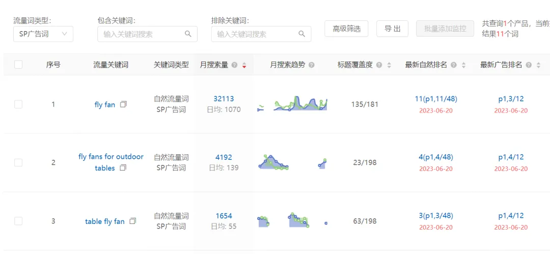Sort by 最新自然排名 column arrows
This screenshot has width=550, height=254.
[x=463, y=65]
